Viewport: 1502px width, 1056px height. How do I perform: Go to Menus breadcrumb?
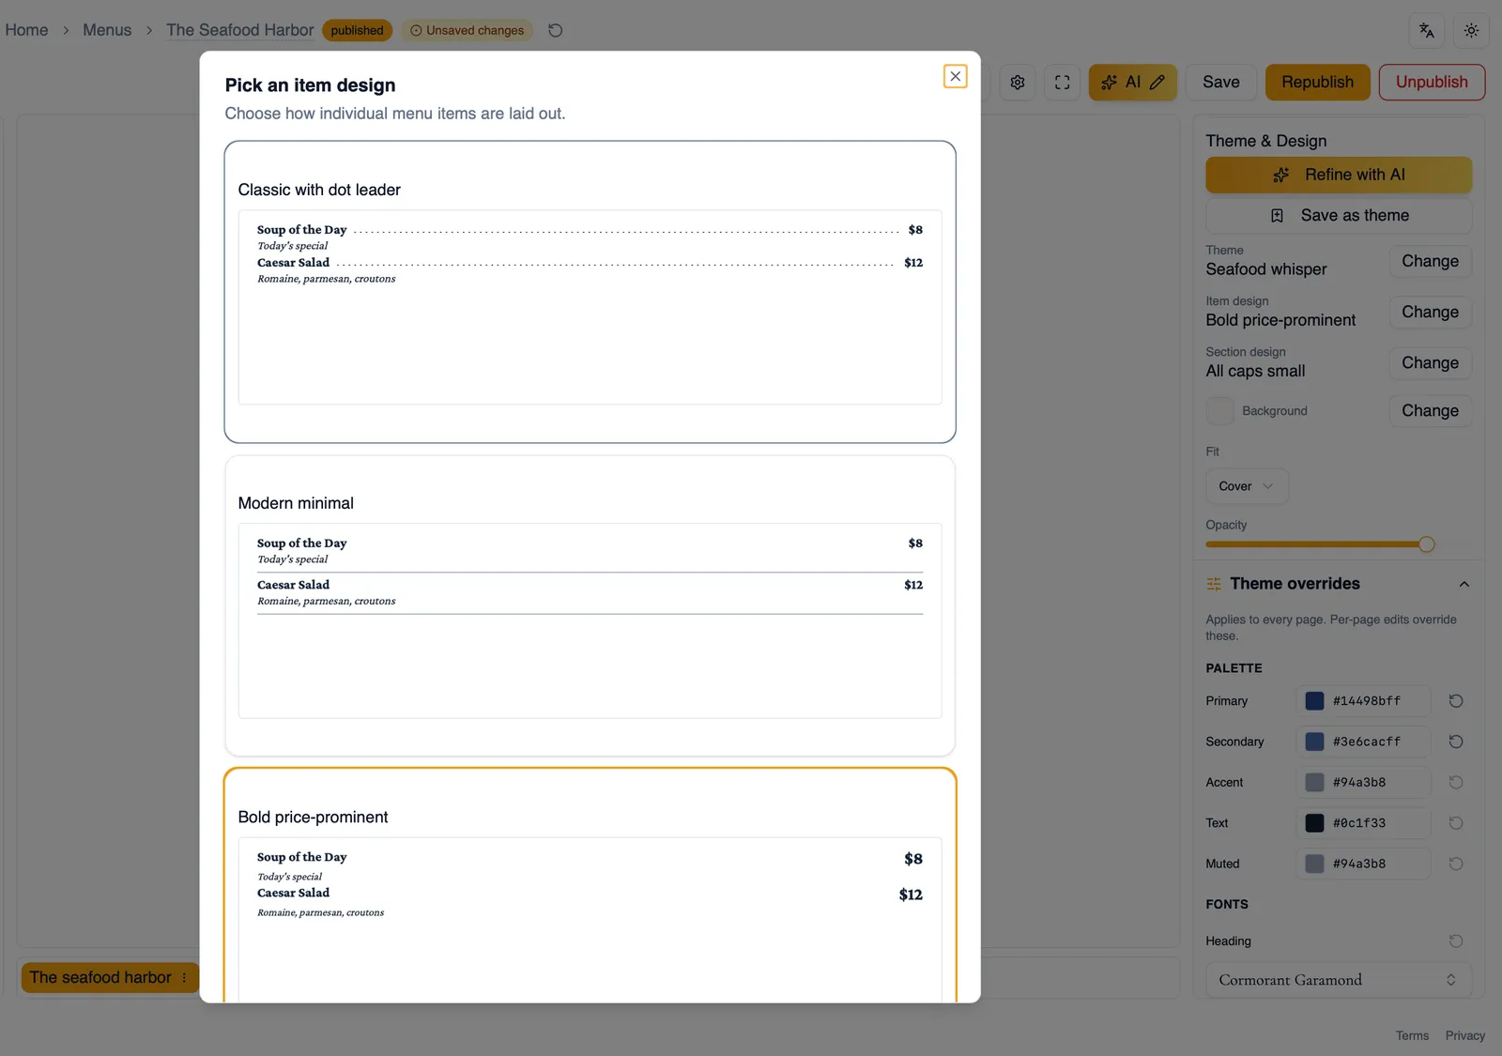pyautogui.click(x=107, y=30)
